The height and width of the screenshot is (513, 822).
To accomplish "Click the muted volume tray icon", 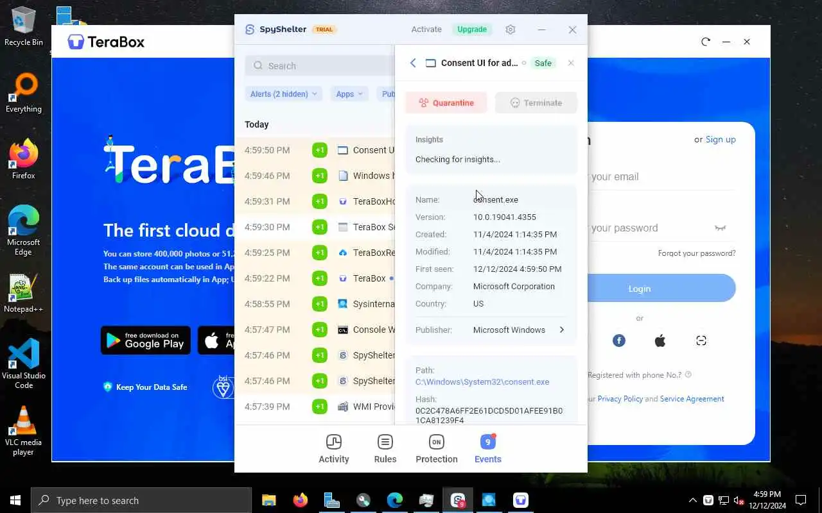I will pos(739,500).
